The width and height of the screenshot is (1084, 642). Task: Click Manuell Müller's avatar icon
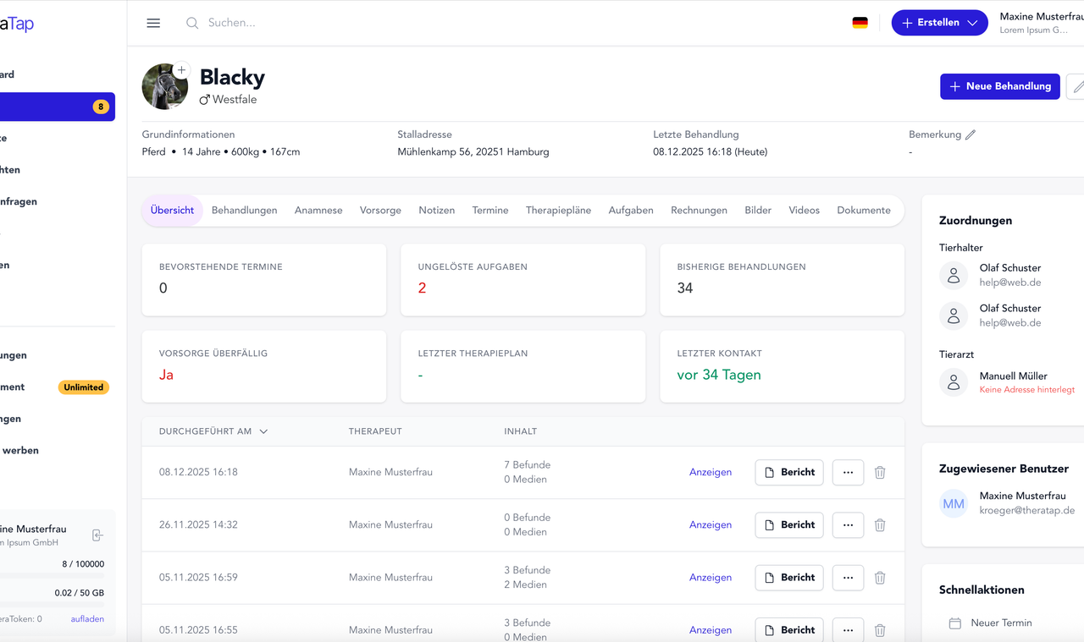tap(954, 382)
